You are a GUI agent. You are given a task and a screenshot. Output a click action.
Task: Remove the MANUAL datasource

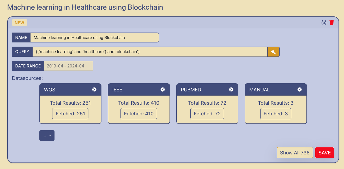pyautogui.click(x=300, y=90)
